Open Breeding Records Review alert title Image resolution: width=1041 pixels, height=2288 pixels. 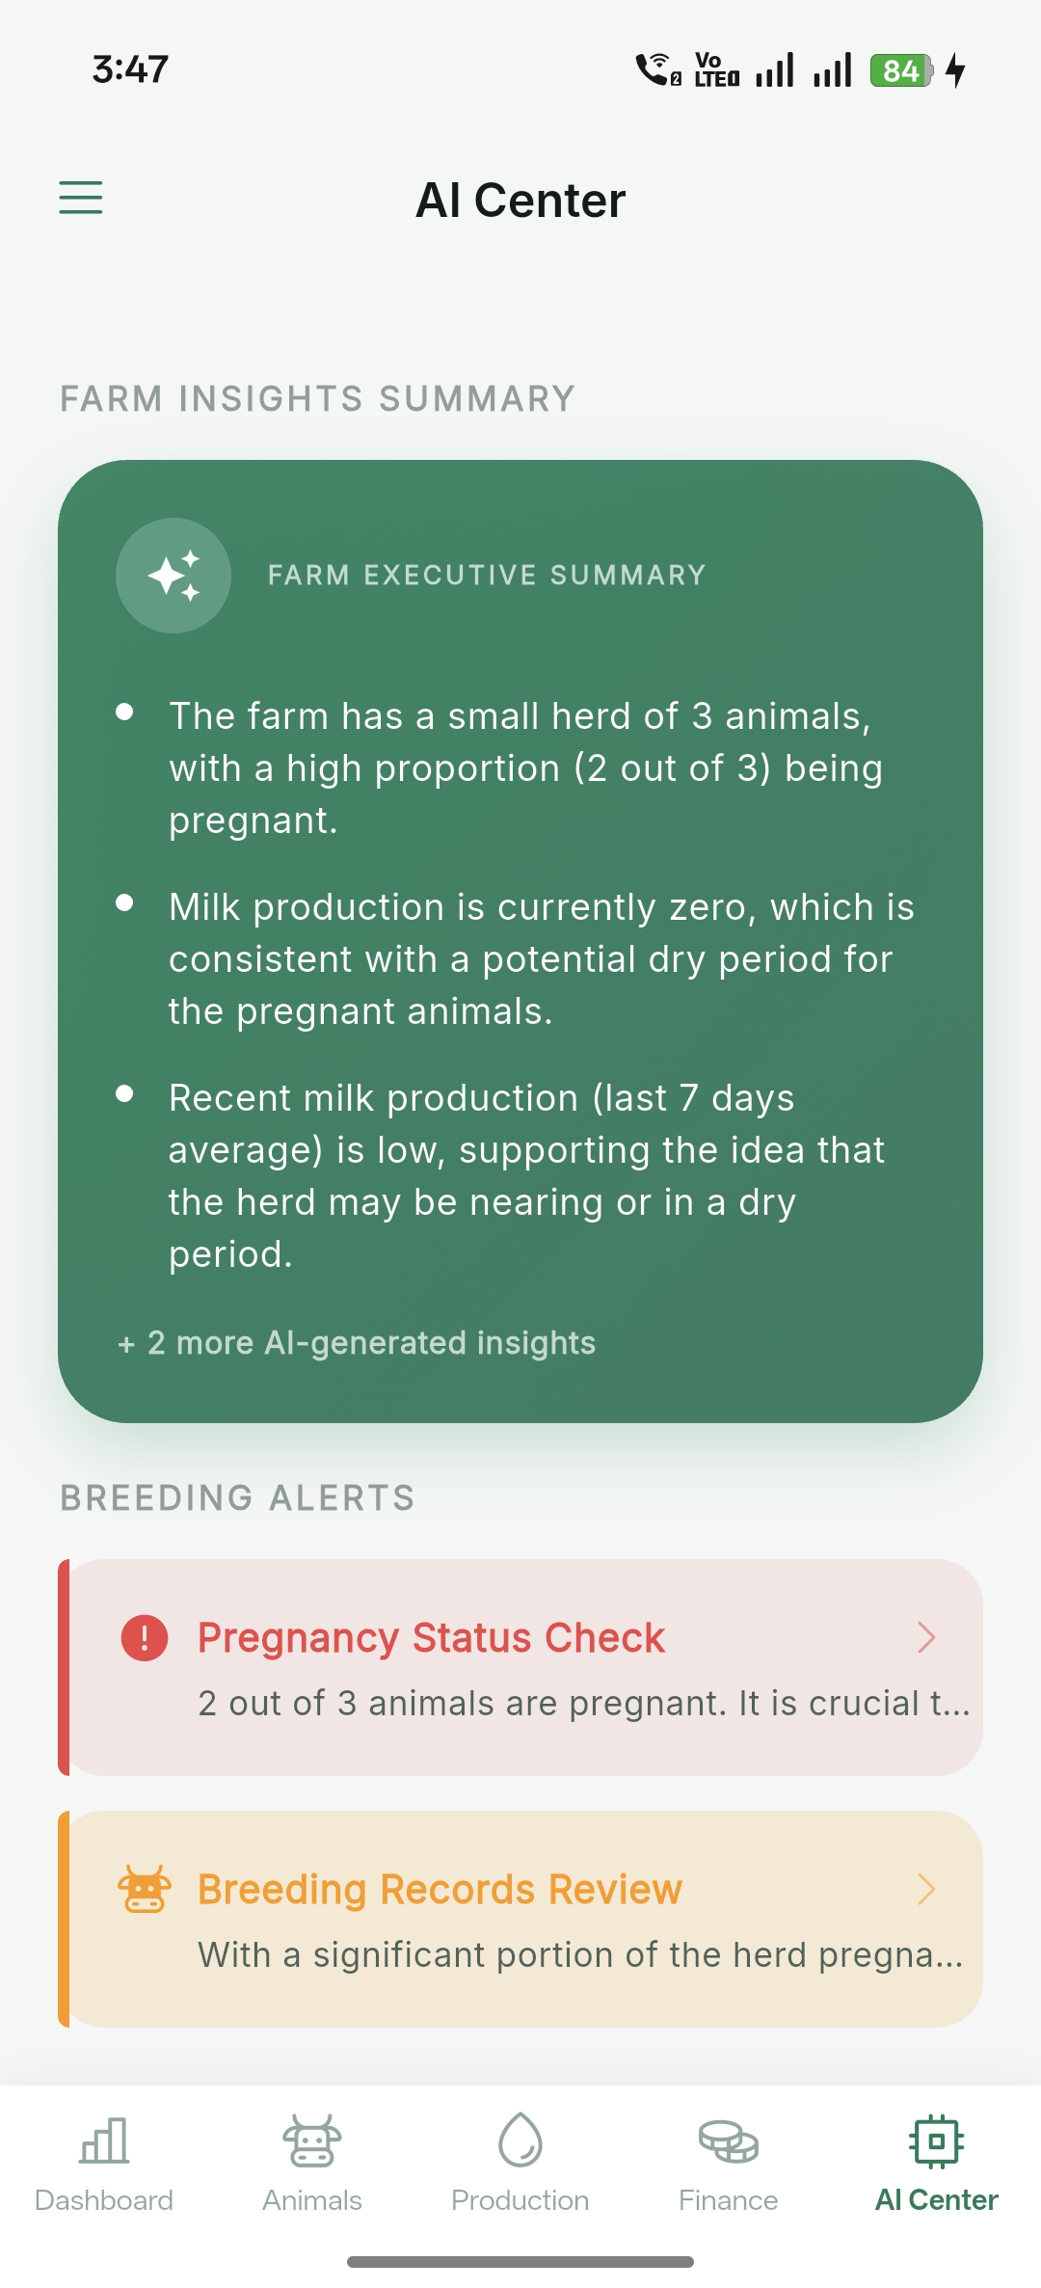click(x=440, y=1890)
